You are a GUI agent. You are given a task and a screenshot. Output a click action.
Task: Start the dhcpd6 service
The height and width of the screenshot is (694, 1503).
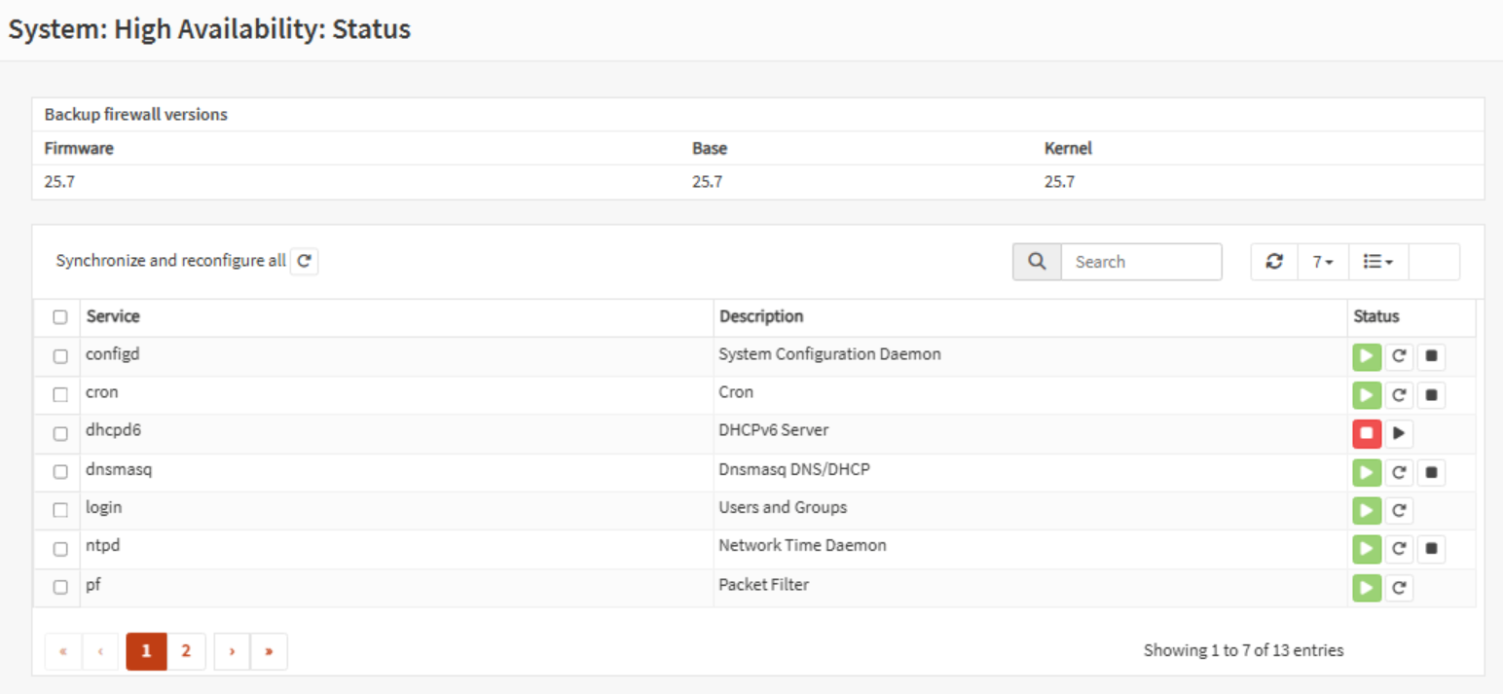click(x=1398, y=433)
